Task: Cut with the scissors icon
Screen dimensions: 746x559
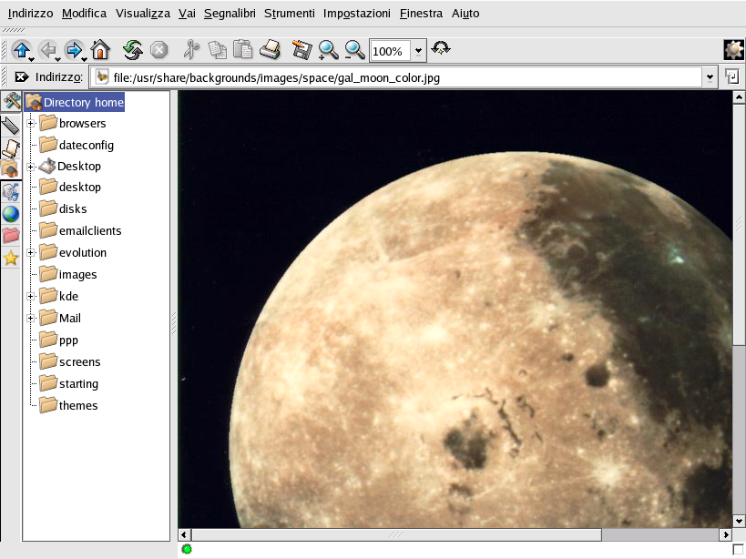Action: [x=191, y=49]
